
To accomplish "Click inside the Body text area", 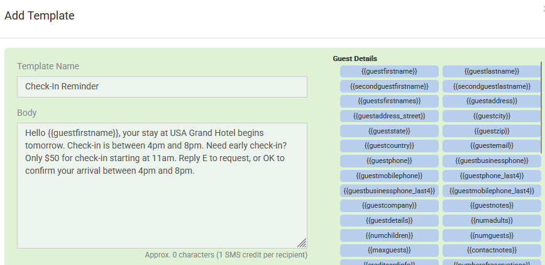I will pyautogui.click(x=162, y=208).
